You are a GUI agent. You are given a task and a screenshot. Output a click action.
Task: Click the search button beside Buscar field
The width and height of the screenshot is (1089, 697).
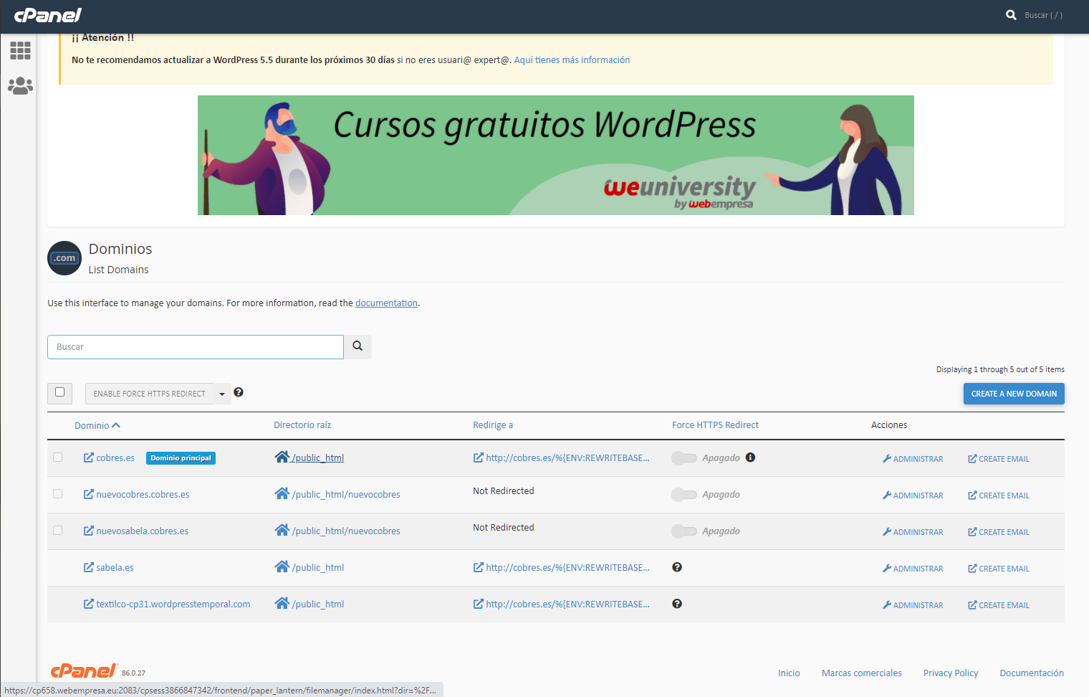pyautogui.click(x=358, y=346)
